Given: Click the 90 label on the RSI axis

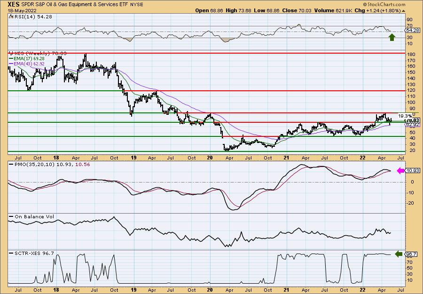Looking at the screenshot, I should tap(410, 20).
